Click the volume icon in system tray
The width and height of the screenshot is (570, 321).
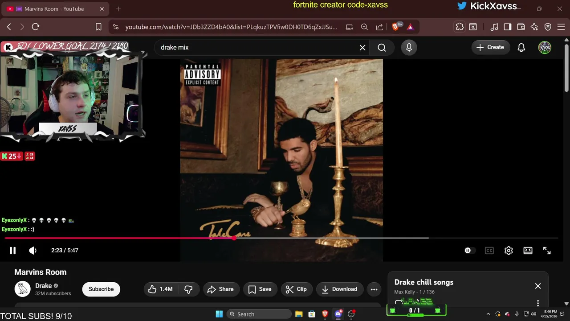(533, 314)
